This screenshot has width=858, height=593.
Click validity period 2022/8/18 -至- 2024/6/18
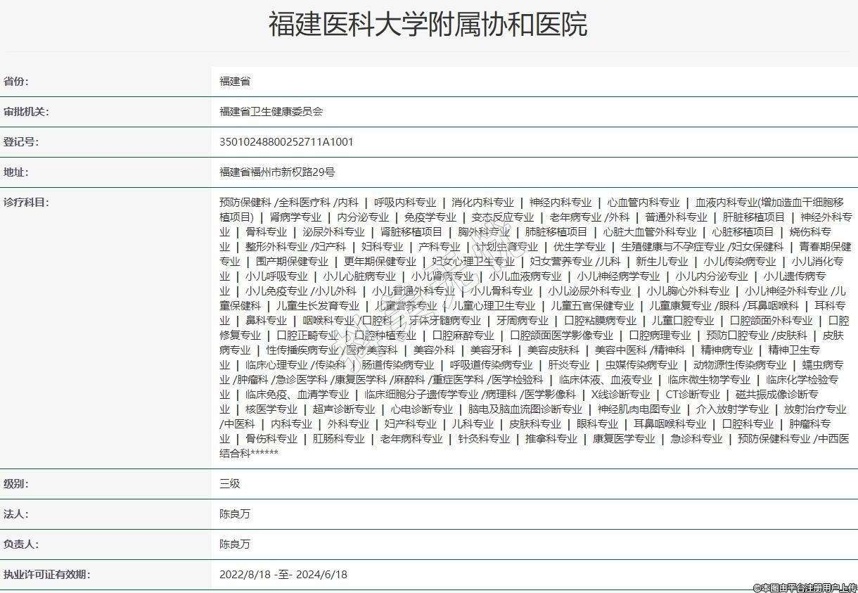[283, 575]
